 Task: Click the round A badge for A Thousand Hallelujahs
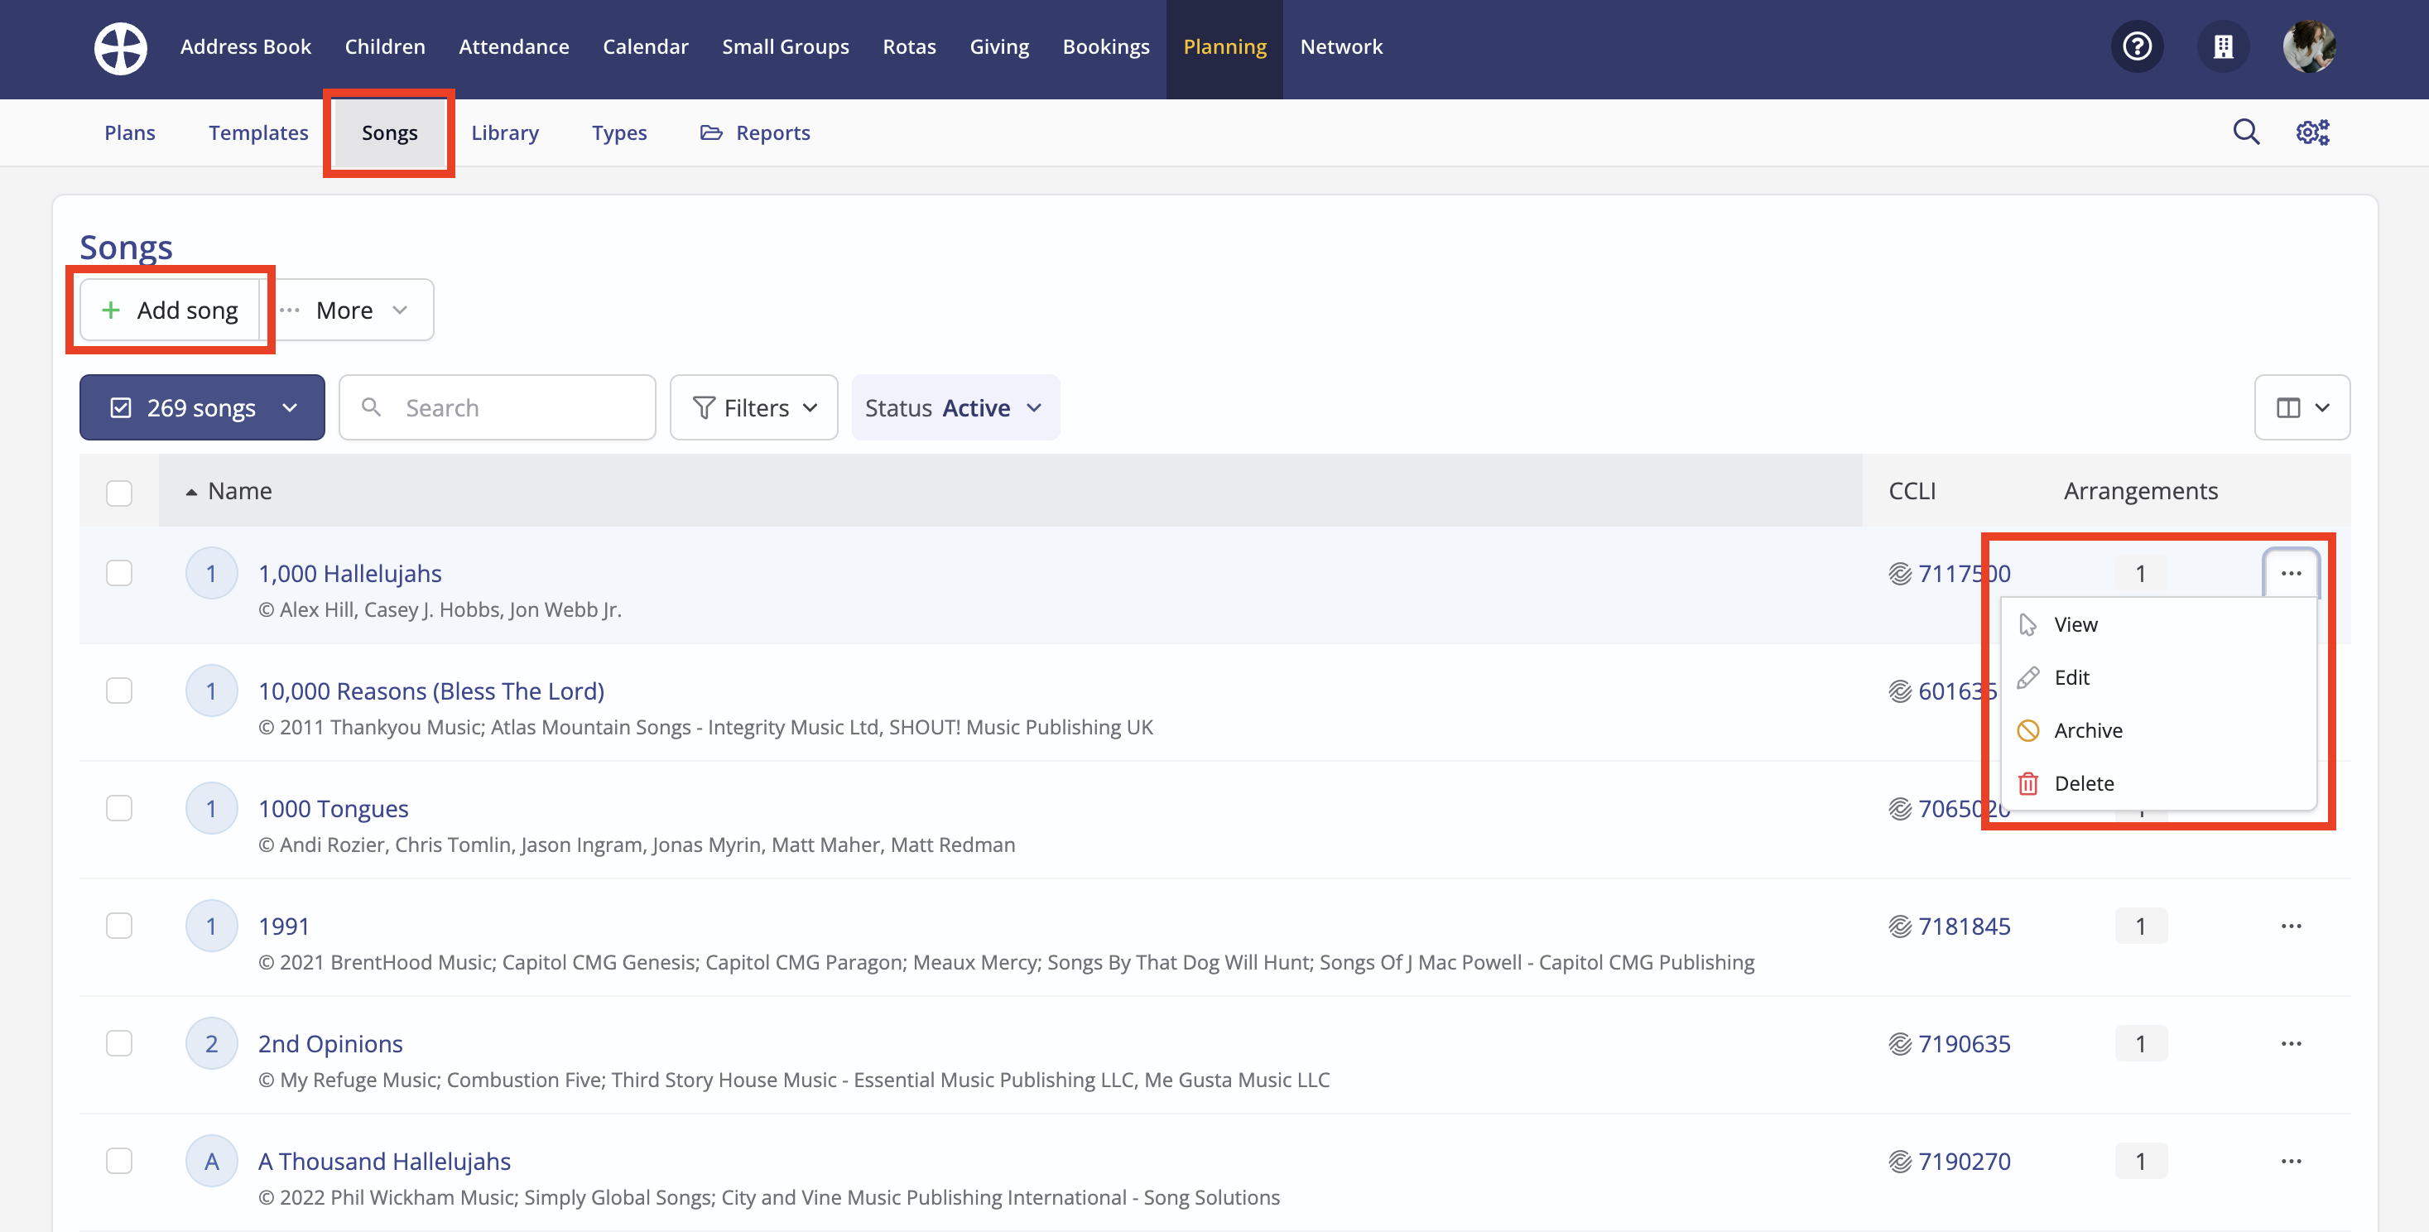click(x=211, y=1162)
